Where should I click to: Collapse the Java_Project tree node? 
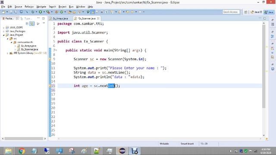tap(4, 35)
